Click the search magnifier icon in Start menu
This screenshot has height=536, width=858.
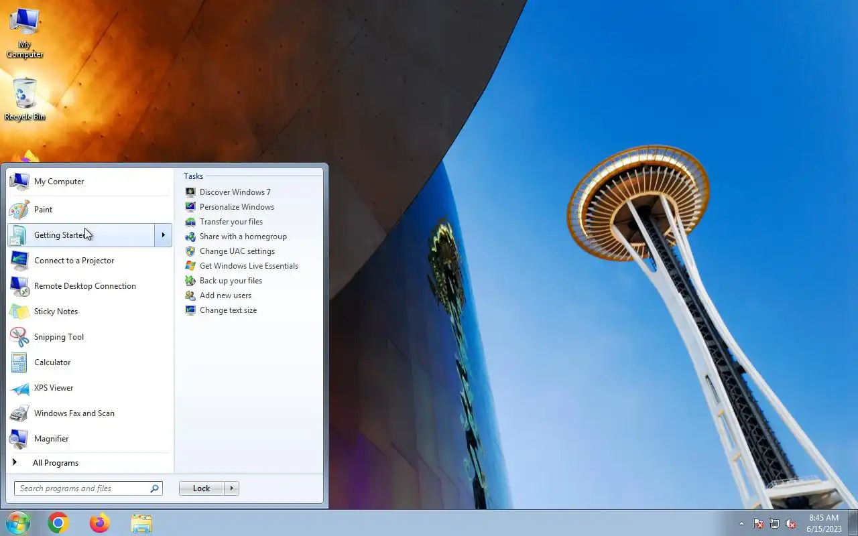pos(155,488)
